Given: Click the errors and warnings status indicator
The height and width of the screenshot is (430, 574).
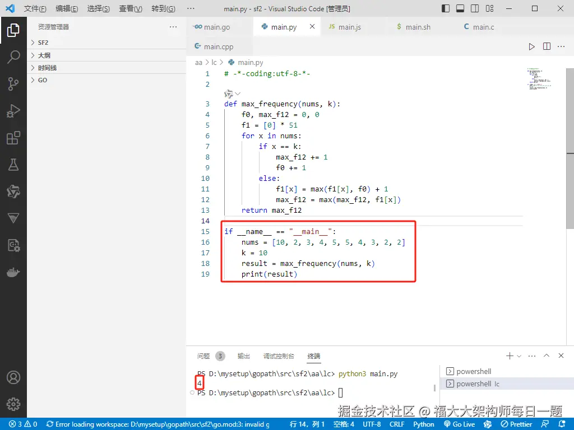Looking at the screenshot, I should (23, 424).
